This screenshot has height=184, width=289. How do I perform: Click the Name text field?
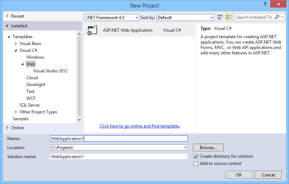click(x=119, y=139)
